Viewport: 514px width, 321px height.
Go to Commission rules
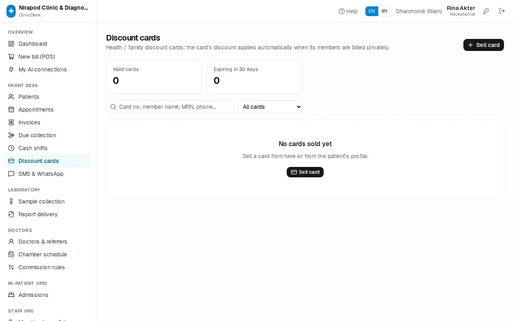(48, 267)
